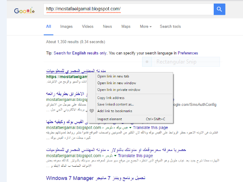Open the second result title above mostafaelgamal.blogsp
Image resolution: width=243 pixels, height=182 pixels.
[x=67, y=94]
